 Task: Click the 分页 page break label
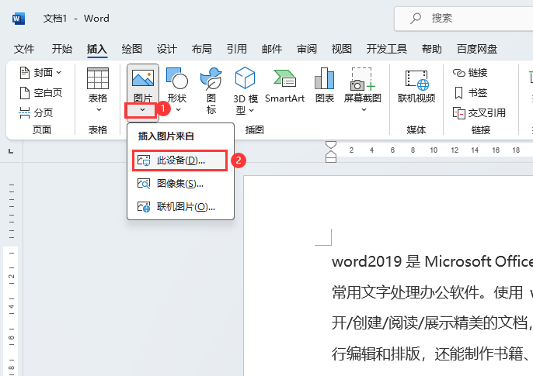[44, 113]
